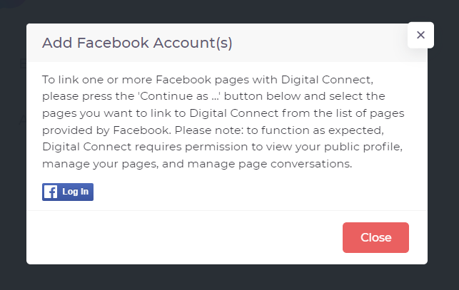Click the Facebook 'f' logo icon

(51, 192)
